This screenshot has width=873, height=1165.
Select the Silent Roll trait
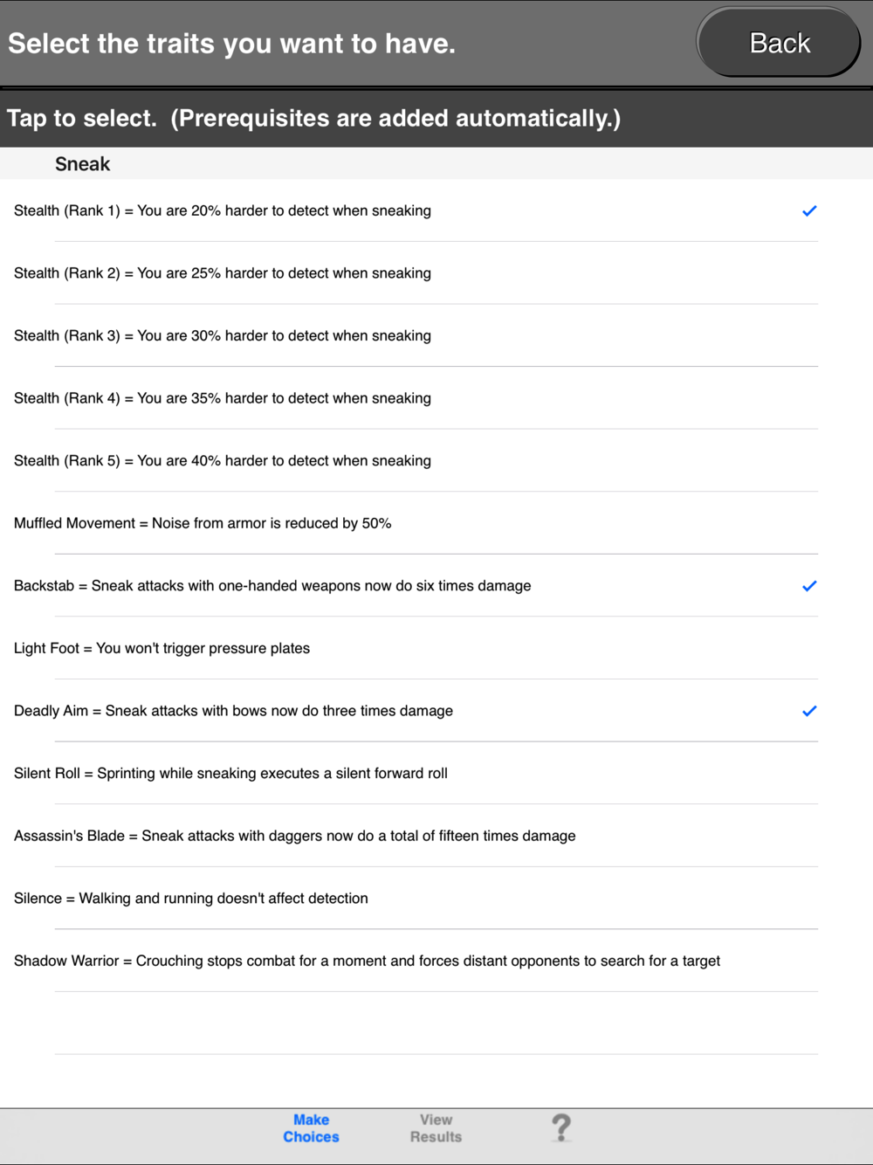[x=436, y=773]
